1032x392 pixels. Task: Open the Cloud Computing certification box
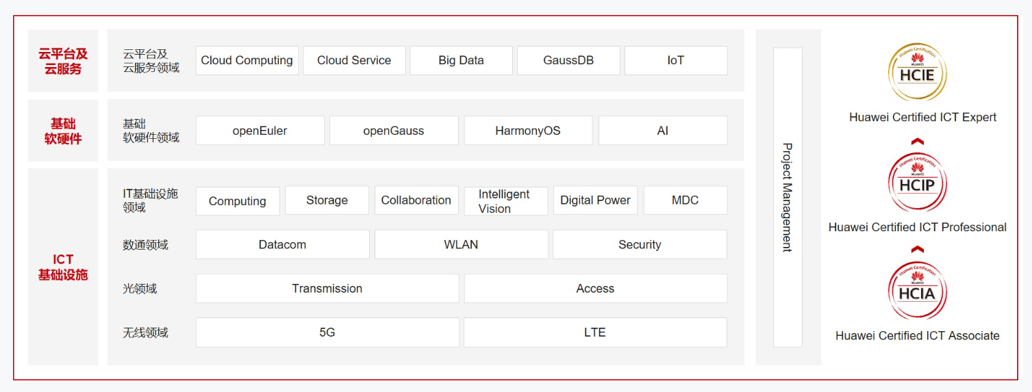[x=247, y=60]
